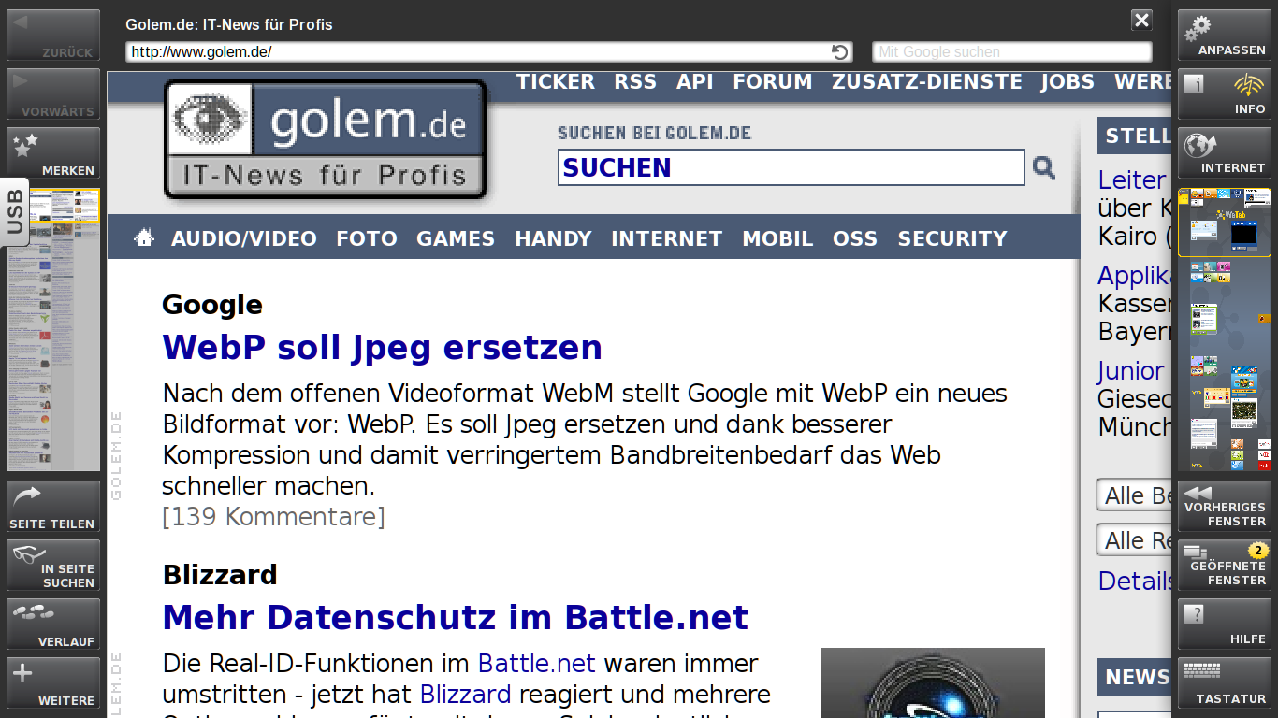The width and height of the screenshot is (1278, 718).
Task: Click the Google search input field
Action: tap(1011, 52)
